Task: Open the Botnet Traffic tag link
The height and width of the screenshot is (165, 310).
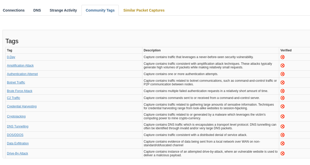Action: tap(16, 82)
